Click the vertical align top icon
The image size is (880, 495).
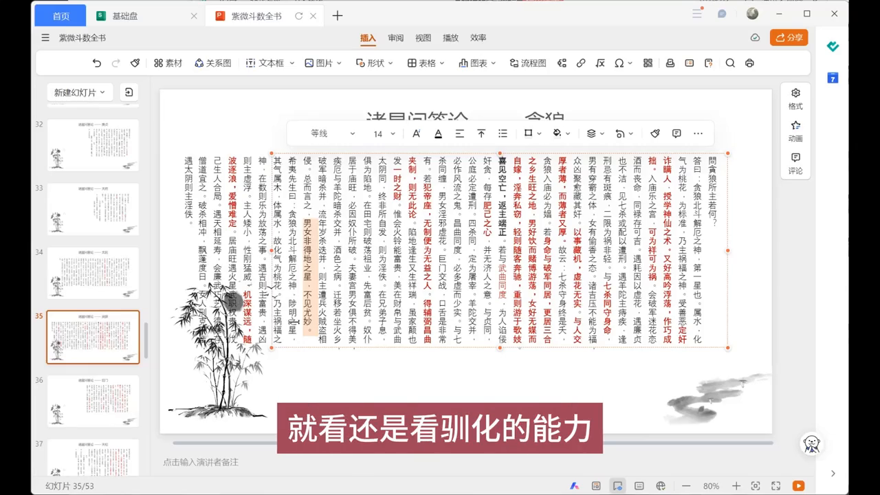(481, 133)
